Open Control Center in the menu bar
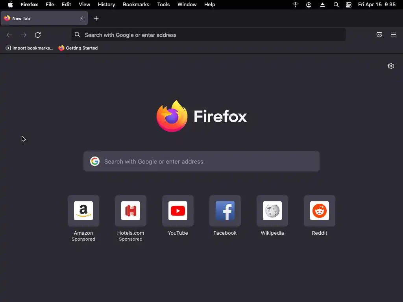Screen dimensions: 403x302 (x=349, y=5)
